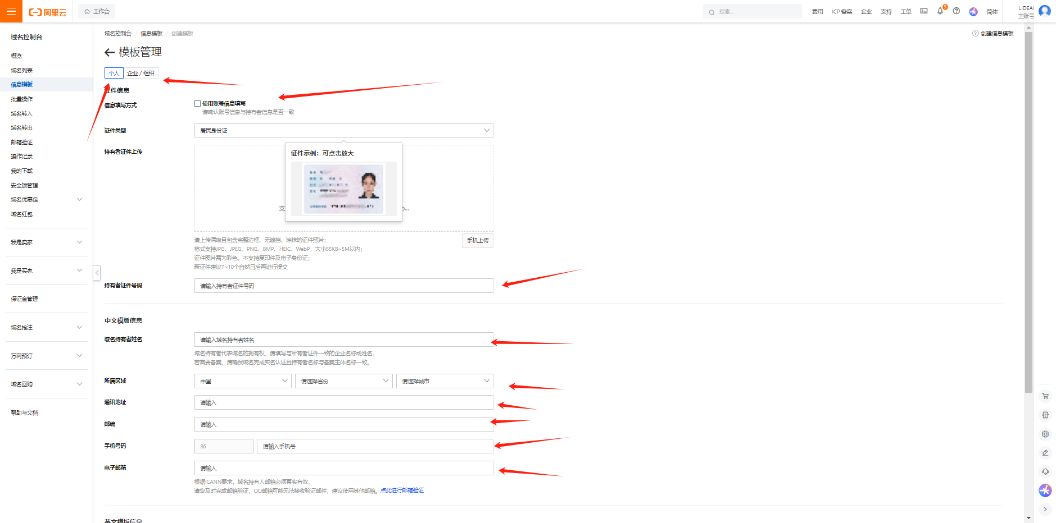Open the 证件类型 dropdown
Screen dimensions: 1056x523
(x=343, y=131)
